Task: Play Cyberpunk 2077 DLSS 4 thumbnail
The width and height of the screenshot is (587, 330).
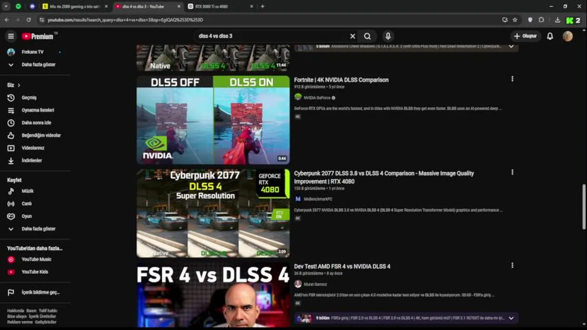Action: pyautogui.click(x=213, y=213)
